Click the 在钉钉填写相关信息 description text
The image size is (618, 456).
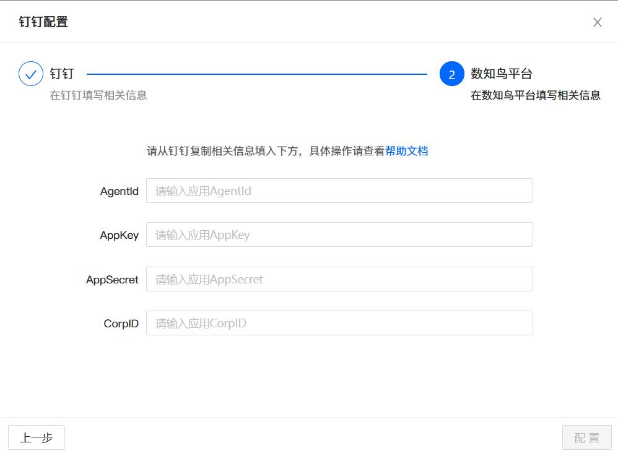click(x=98, y=95)
